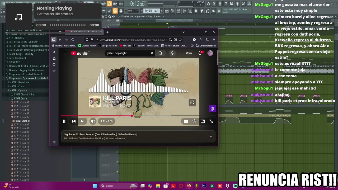The height and width of the screenshot is (190, 338).
Task: Open FL Studio help question mark
Action: point(226,4)
